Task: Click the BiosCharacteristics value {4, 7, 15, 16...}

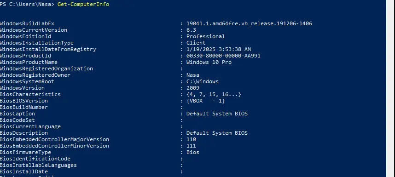Action: point(214,95)
